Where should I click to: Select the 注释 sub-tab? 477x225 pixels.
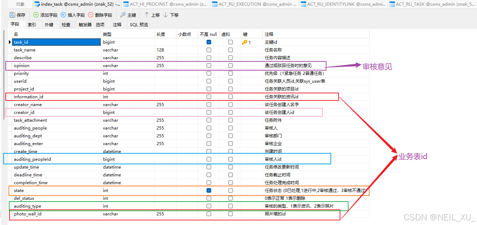117,24
